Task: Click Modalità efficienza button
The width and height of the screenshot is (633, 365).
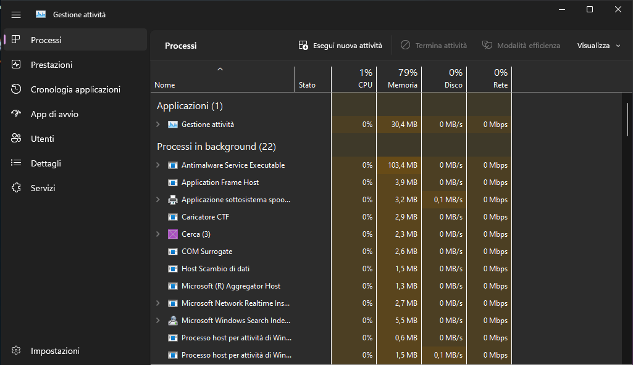Action: tap(521, 46)
